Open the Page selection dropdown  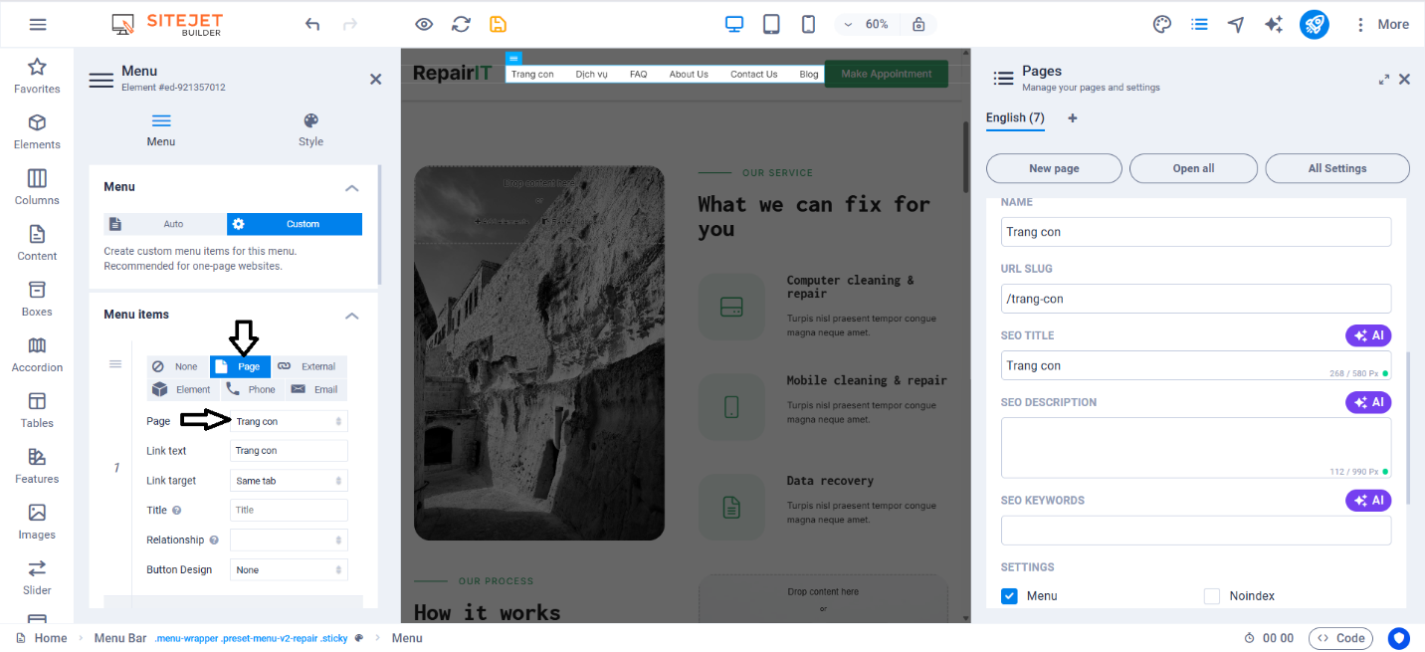click(289, 422)
